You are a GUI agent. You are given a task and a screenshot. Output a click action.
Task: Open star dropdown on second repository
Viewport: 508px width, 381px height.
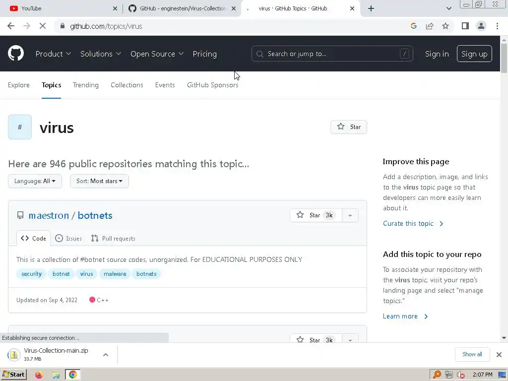pos(350,340)
